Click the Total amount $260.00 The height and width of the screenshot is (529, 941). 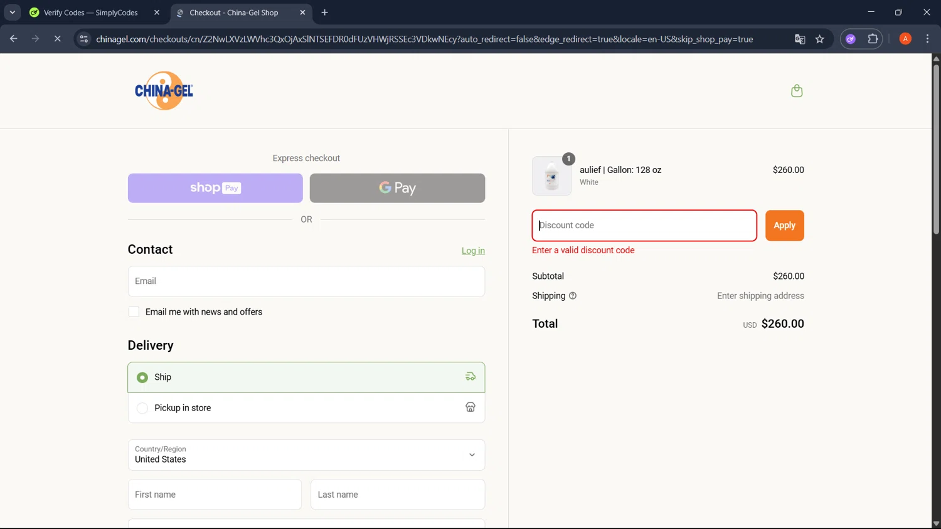click(782, 324)
